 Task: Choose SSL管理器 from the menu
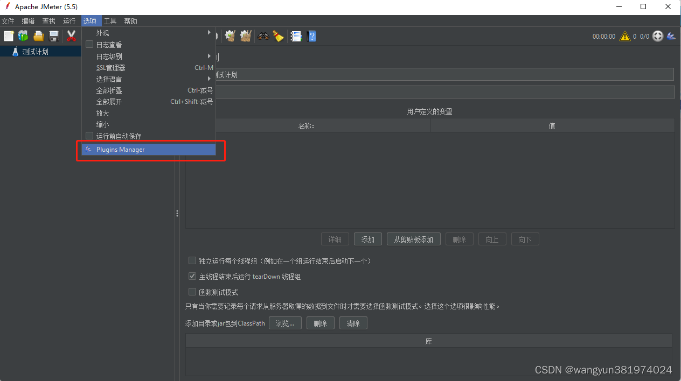tap(149, 68)
